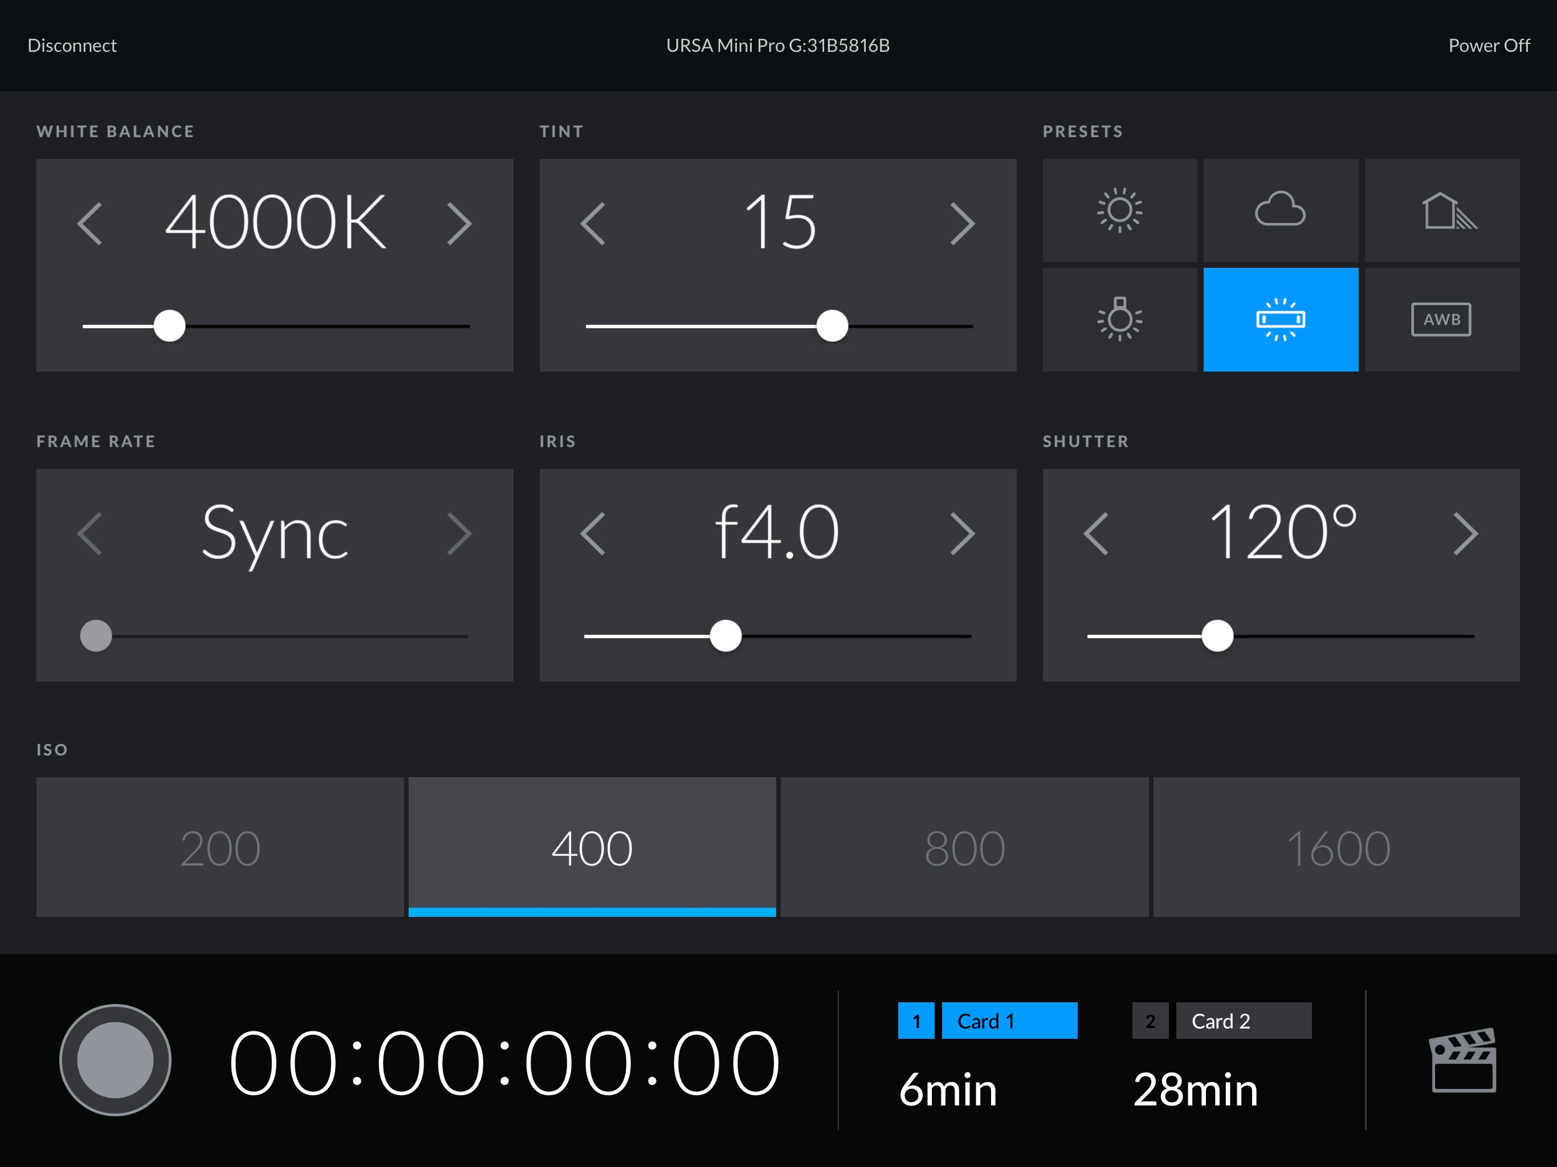Decrease tint value with left arrow

593,224
